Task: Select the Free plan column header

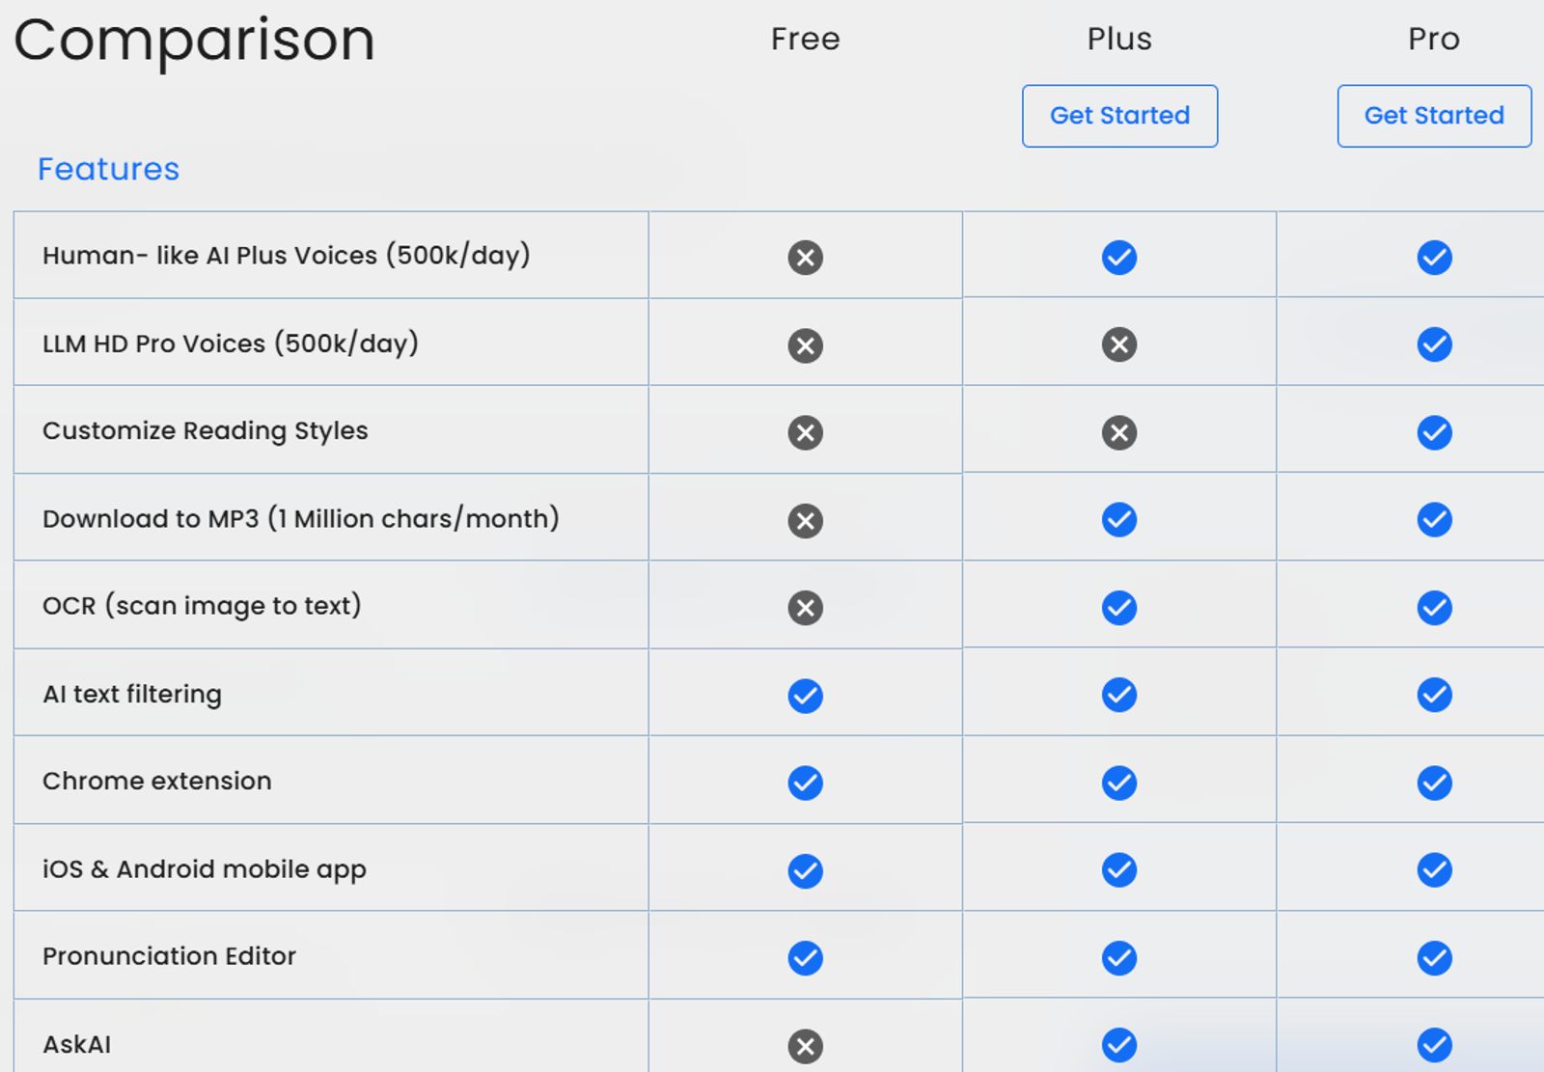Action: tap(805, 39)
